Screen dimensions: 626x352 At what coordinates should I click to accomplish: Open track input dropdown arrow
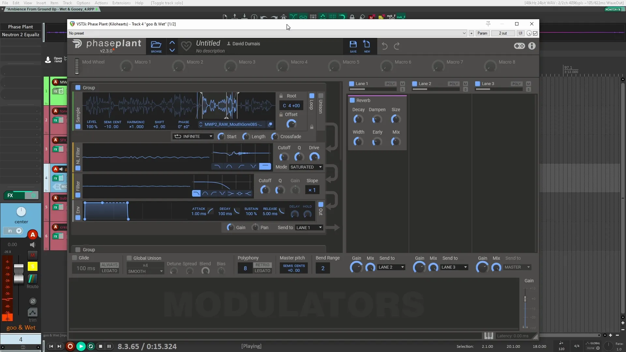(x=19, y=231)
